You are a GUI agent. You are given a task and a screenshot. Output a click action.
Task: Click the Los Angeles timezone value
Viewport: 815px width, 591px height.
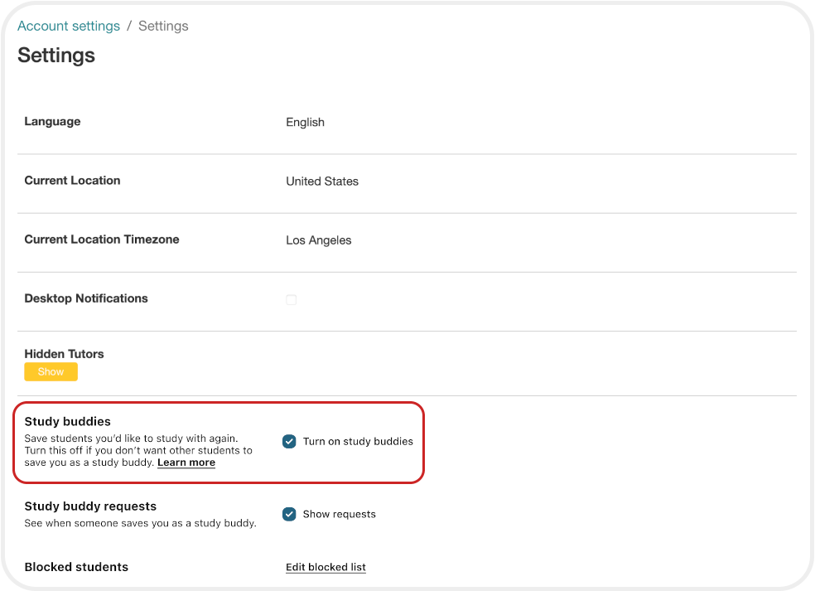318,240
